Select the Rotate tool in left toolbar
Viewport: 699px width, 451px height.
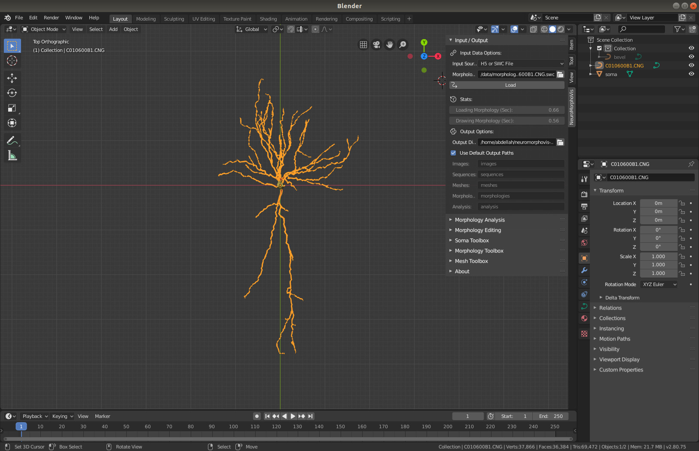point(12,93)
